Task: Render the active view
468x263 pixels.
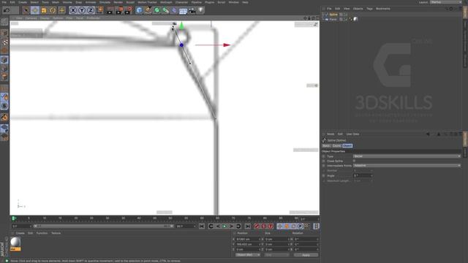Action: click(110, 10)
